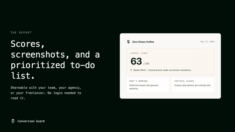The image size is (235, 132).
Task: Click the 'OVERALL SCORE' label
Action: click(x=139, y=53)
